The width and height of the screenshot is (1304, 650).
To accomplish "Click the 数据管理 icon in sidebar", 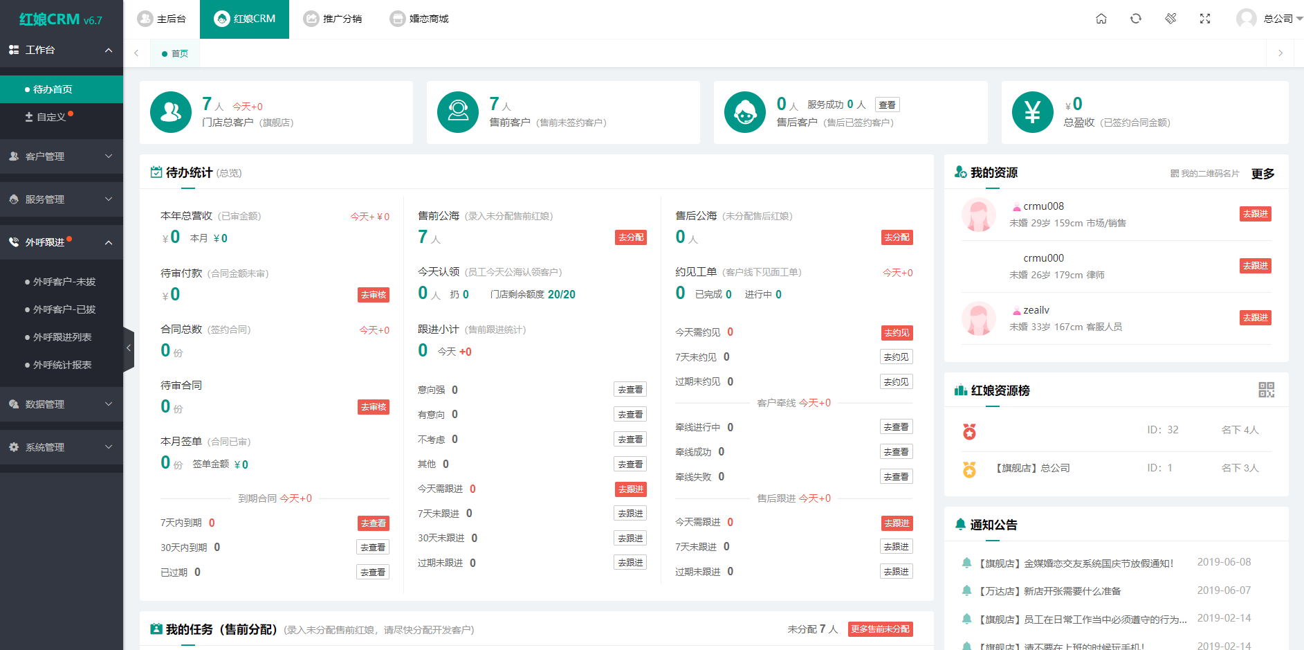I will tap(12, 404).
